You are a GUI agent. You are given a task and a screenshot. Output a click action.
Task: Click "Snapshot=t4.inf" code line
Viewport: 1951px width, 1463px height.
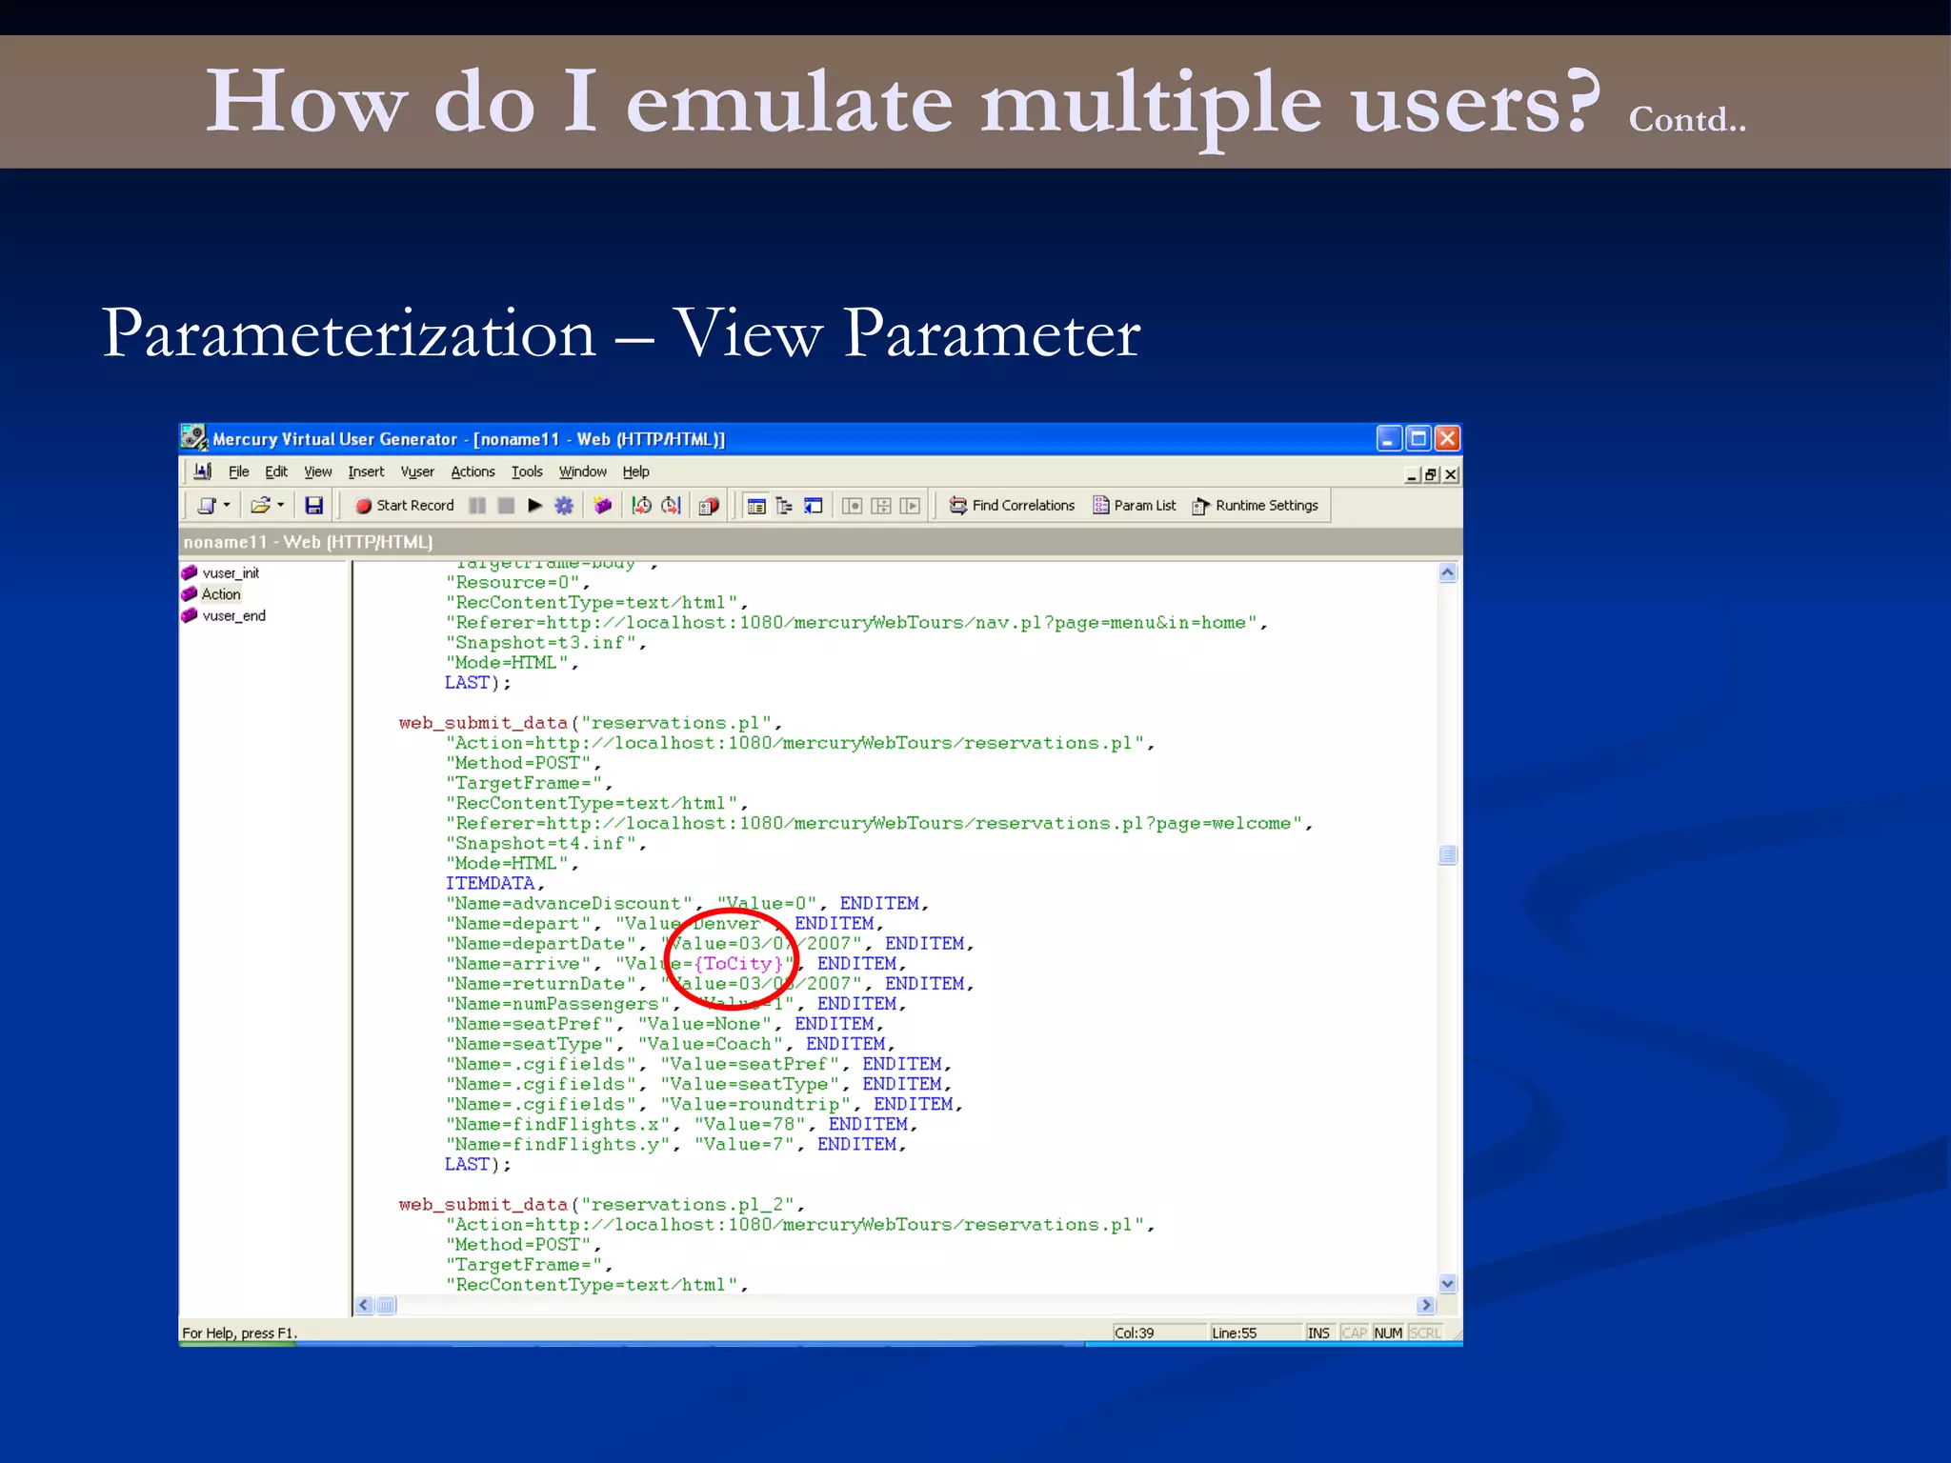546,844
